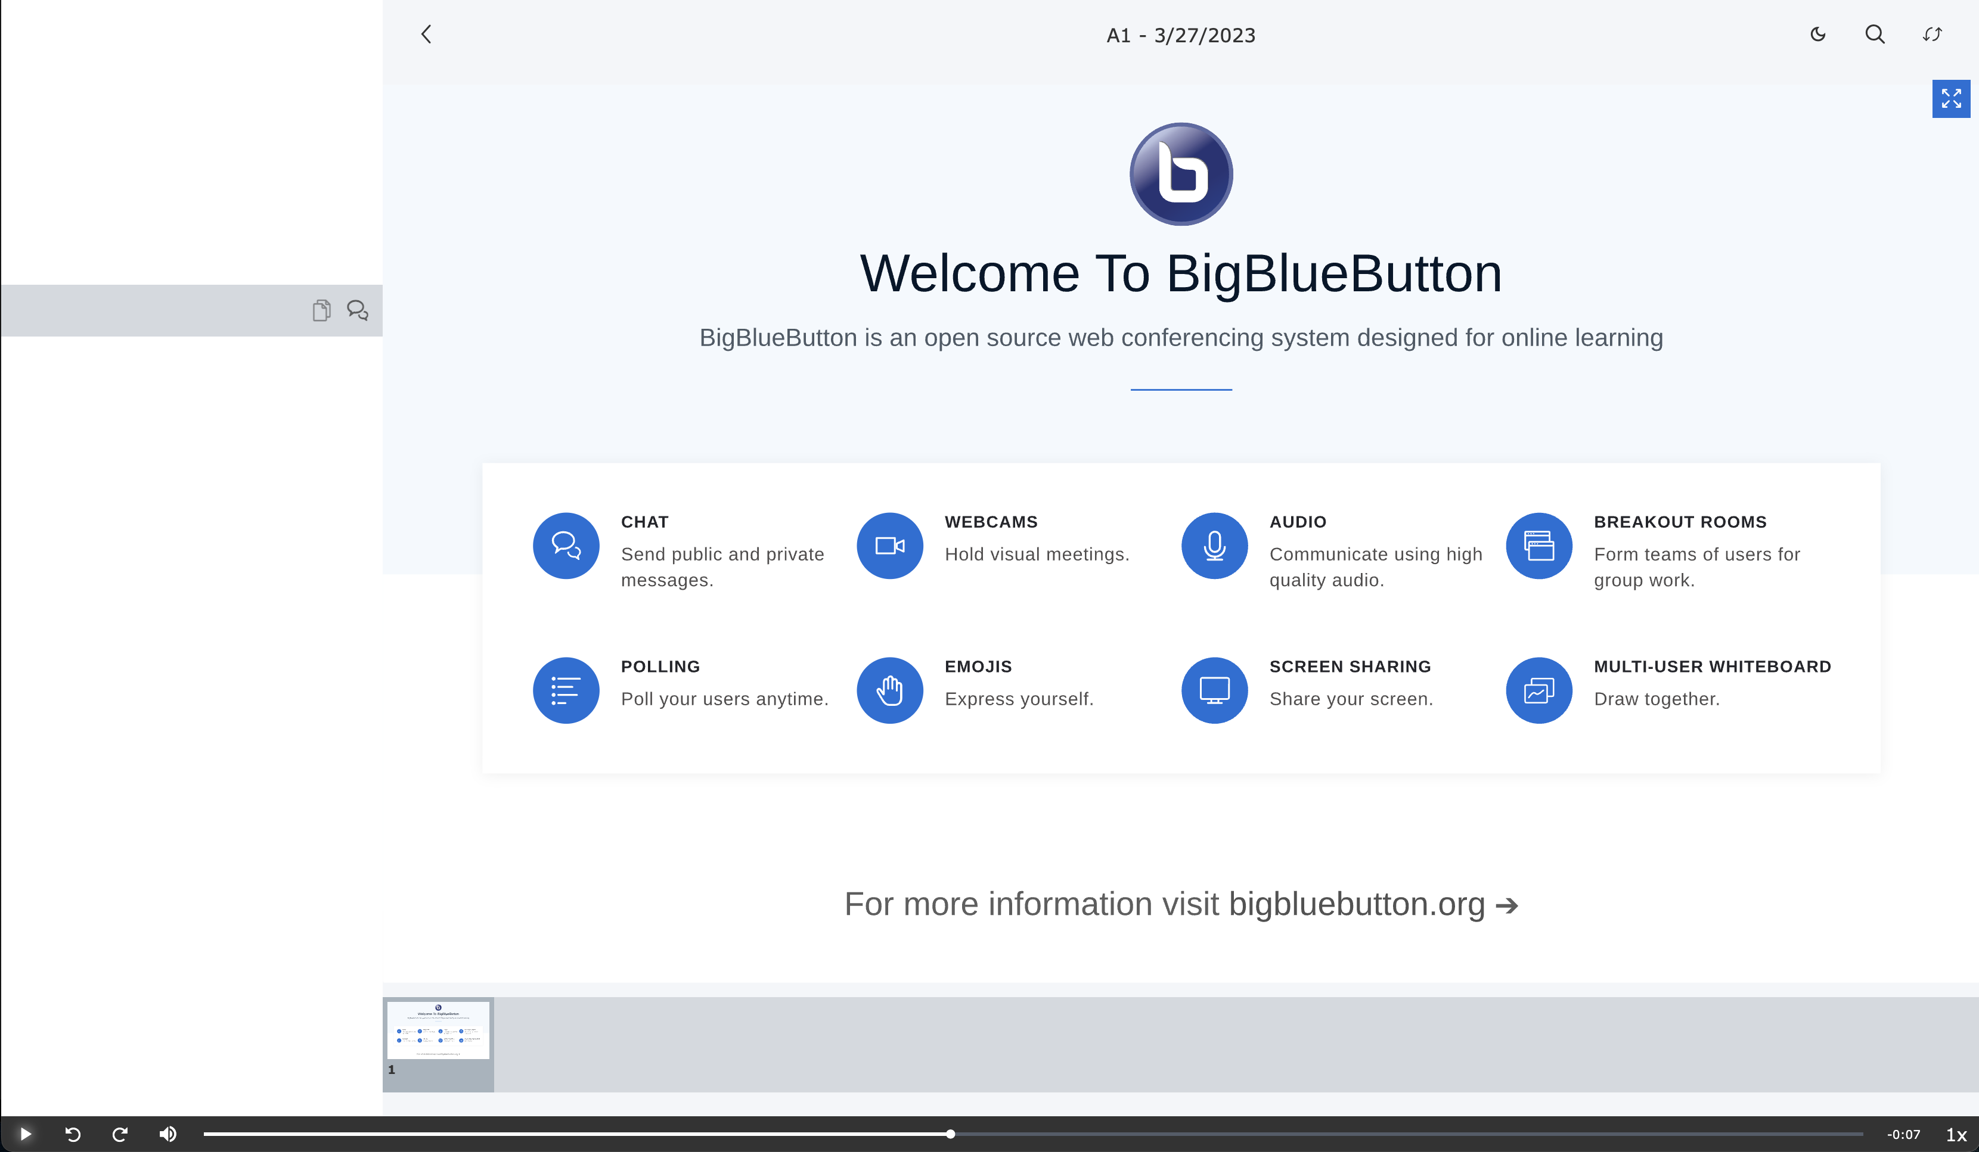Click the WEBCAMS camera icon

coord(890,546)
